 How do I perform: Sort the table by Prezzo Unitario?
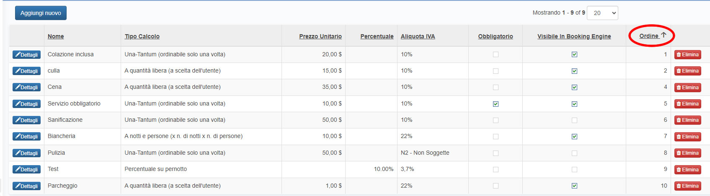point(320,37)
